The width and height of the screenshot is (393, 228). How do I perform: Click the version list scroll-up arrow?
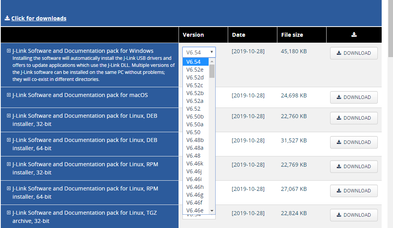(212, 61)
